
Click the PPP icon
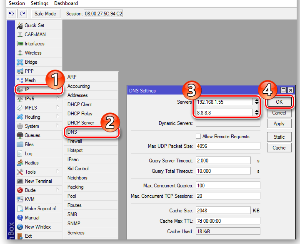(x=20, y=71)
